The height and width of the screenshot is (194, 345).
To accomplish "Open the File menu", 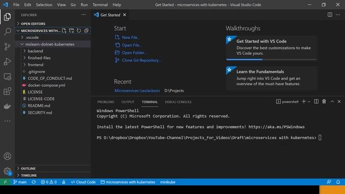I will (16, 5).
